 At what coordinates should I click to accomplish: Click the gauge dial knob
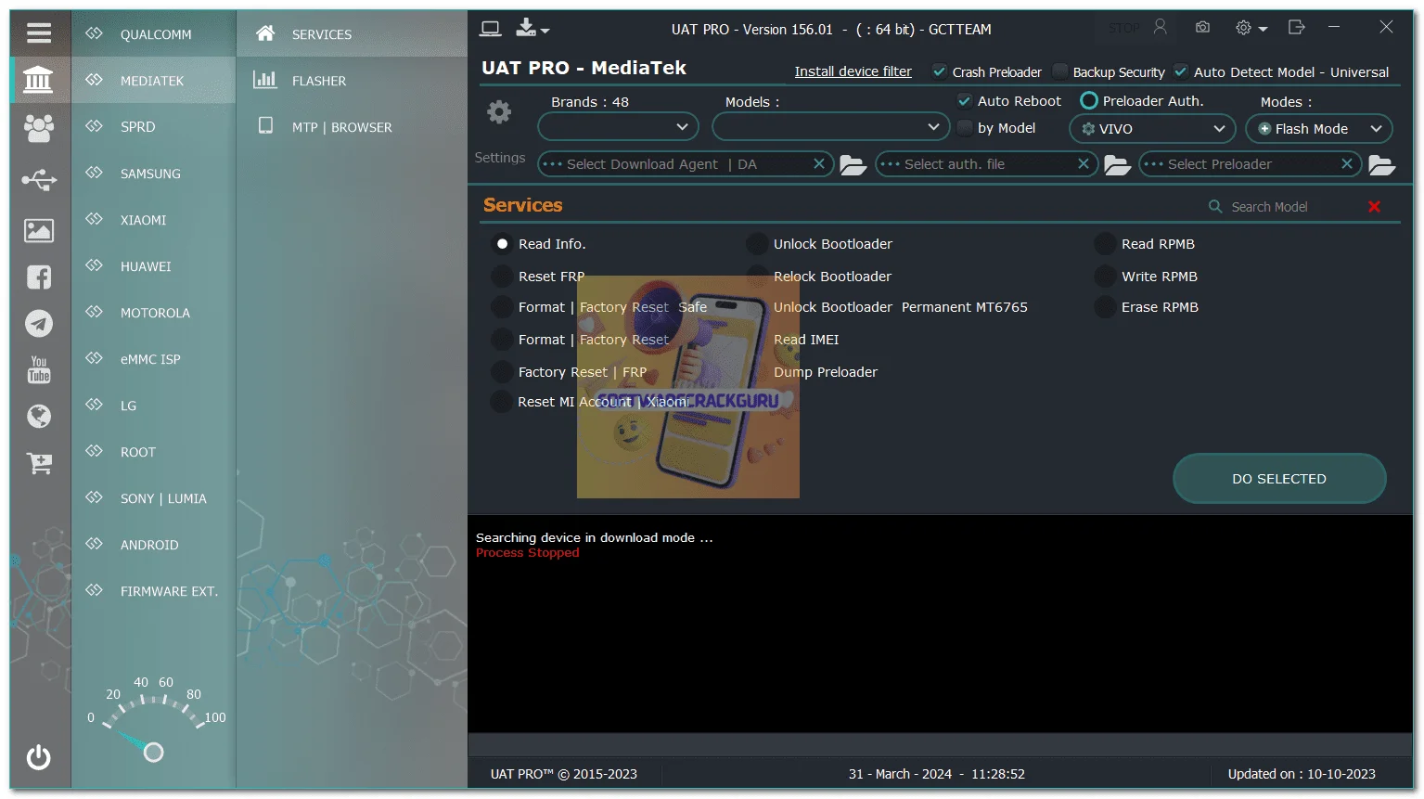[x=154, y=753]
